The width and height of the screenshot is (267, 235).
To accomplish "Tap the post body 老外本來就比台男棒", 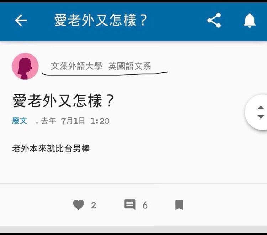I will (51, 148).
